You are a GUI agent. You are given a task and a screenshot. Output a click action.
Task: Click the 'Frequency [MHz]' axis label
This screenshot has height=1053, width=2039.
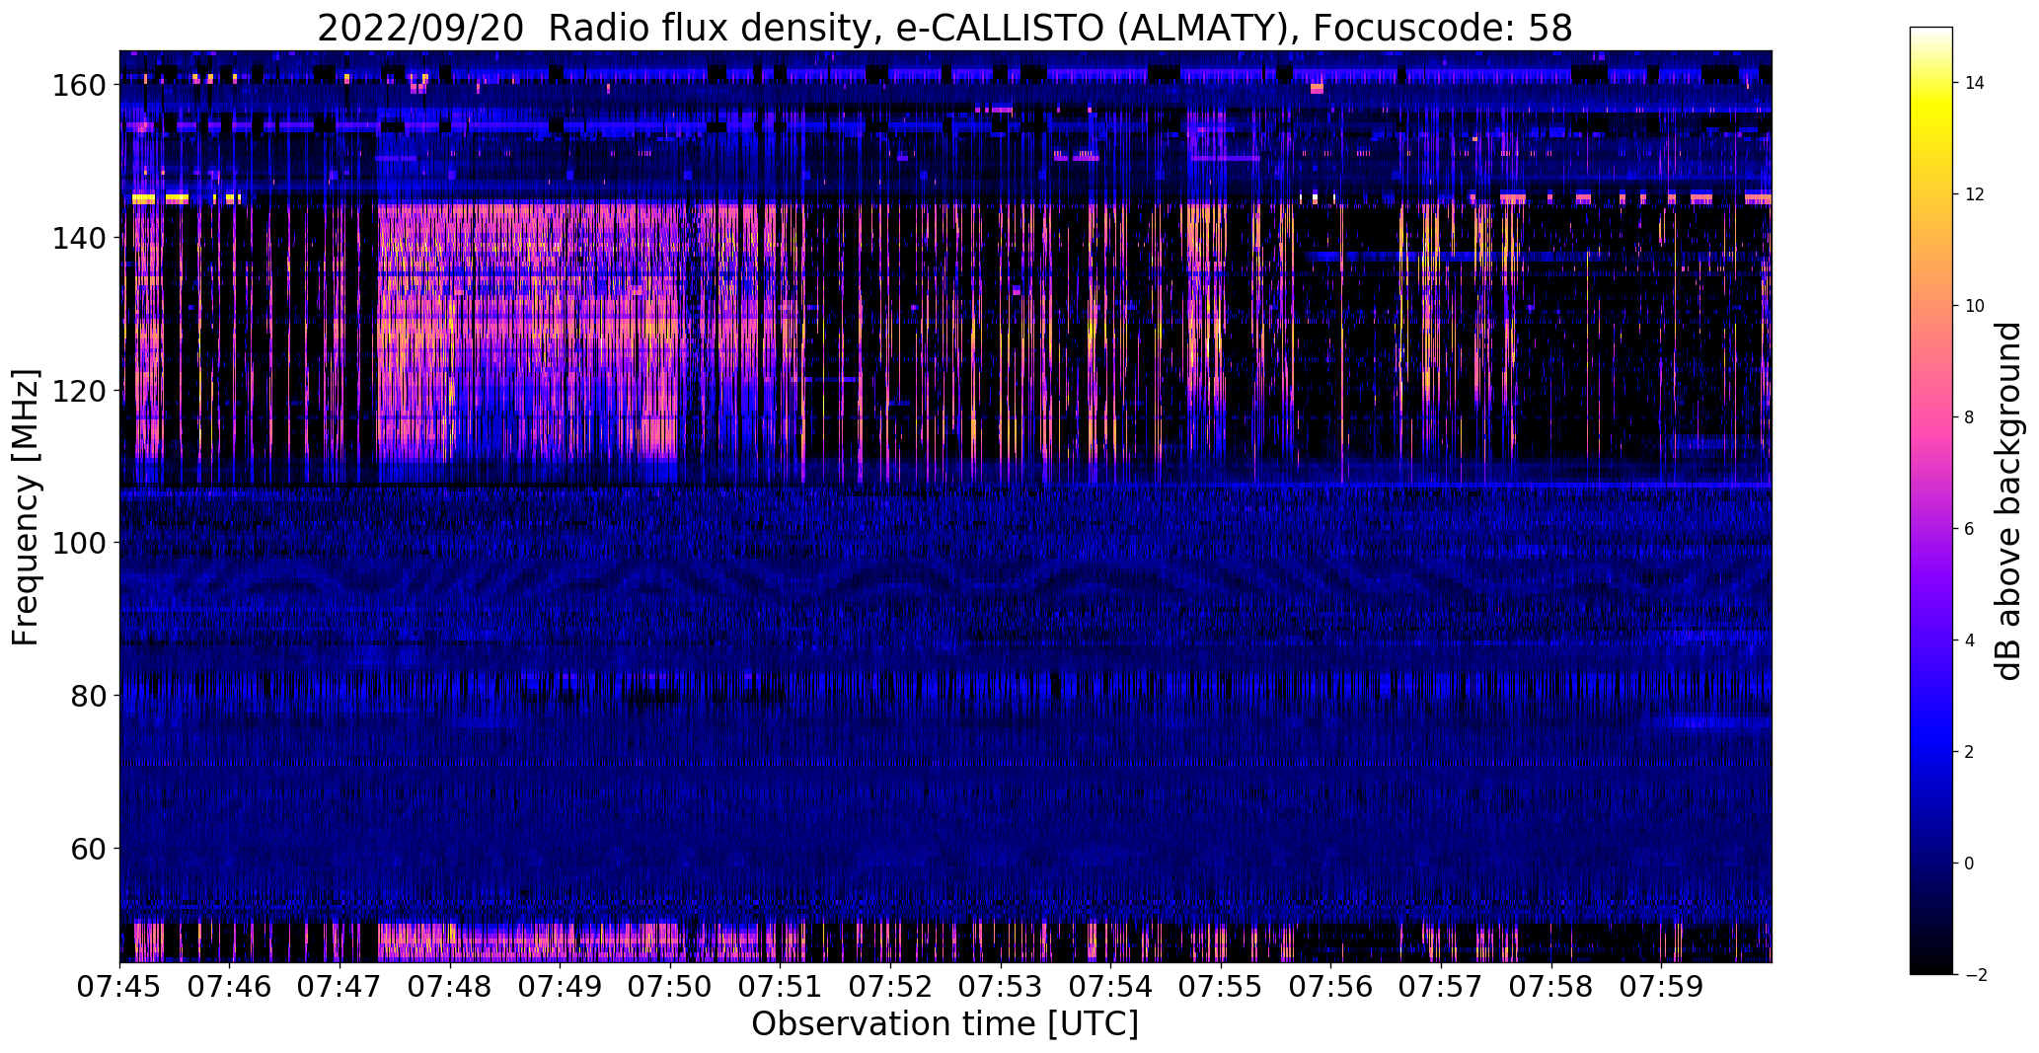click(x=26, y=507)
